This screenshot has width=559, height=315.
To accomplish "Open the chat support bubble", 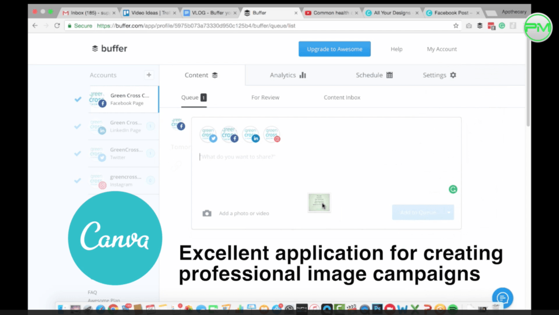I will tap(503, 298).
